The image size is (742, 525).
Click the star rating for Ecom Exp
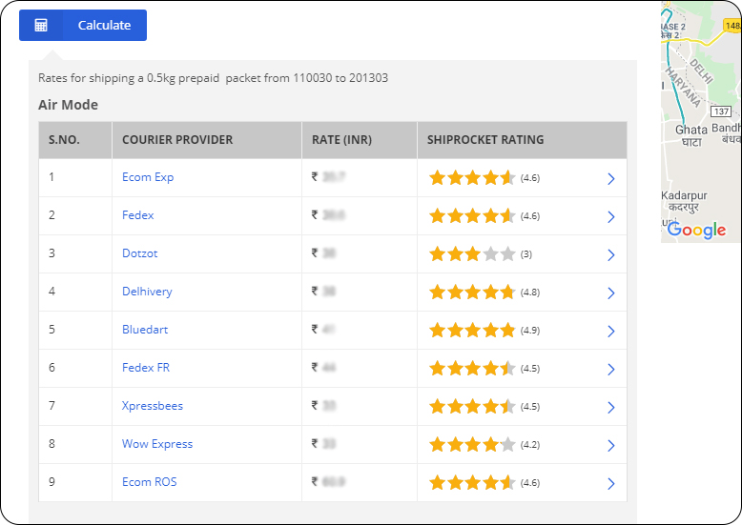(x=472, y=178)
